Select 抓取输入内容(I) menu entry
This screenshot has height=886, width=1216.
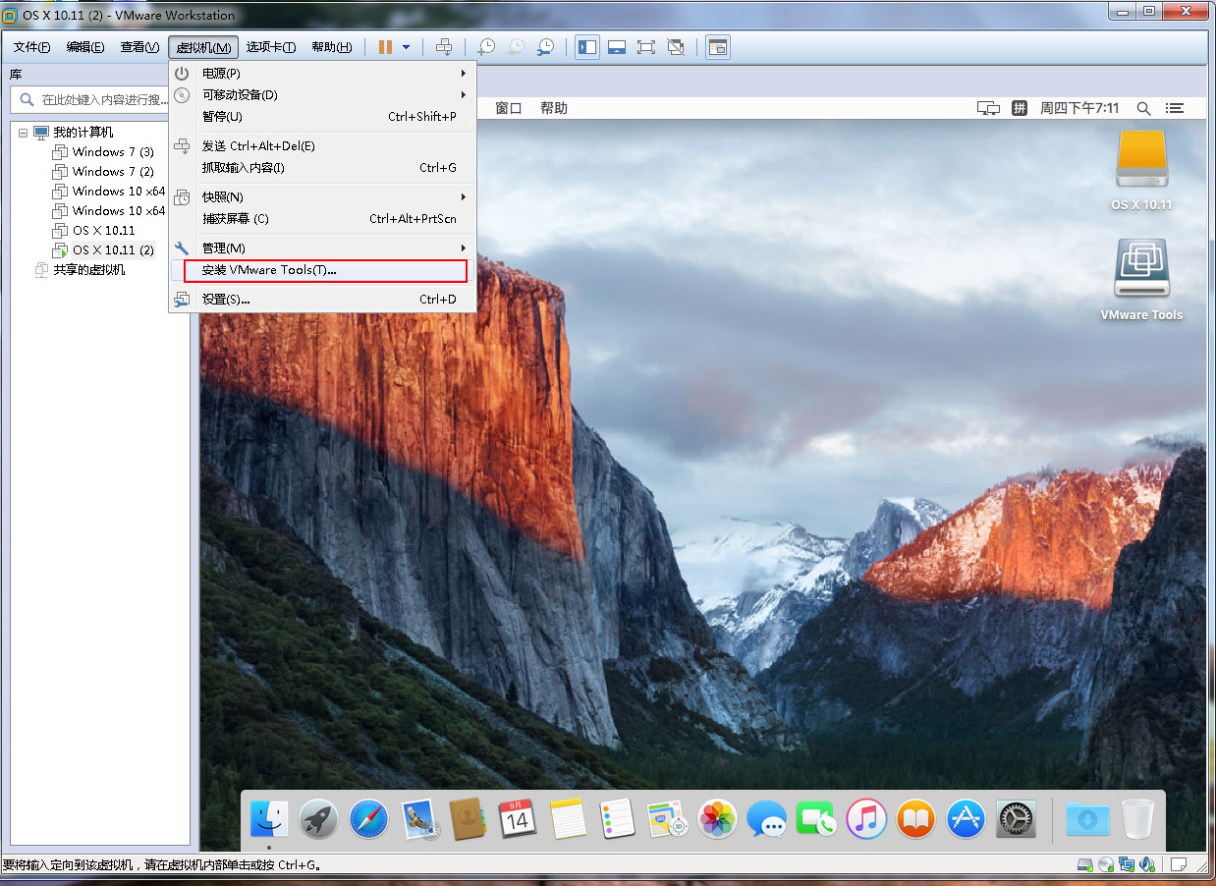tap(322, 168)
